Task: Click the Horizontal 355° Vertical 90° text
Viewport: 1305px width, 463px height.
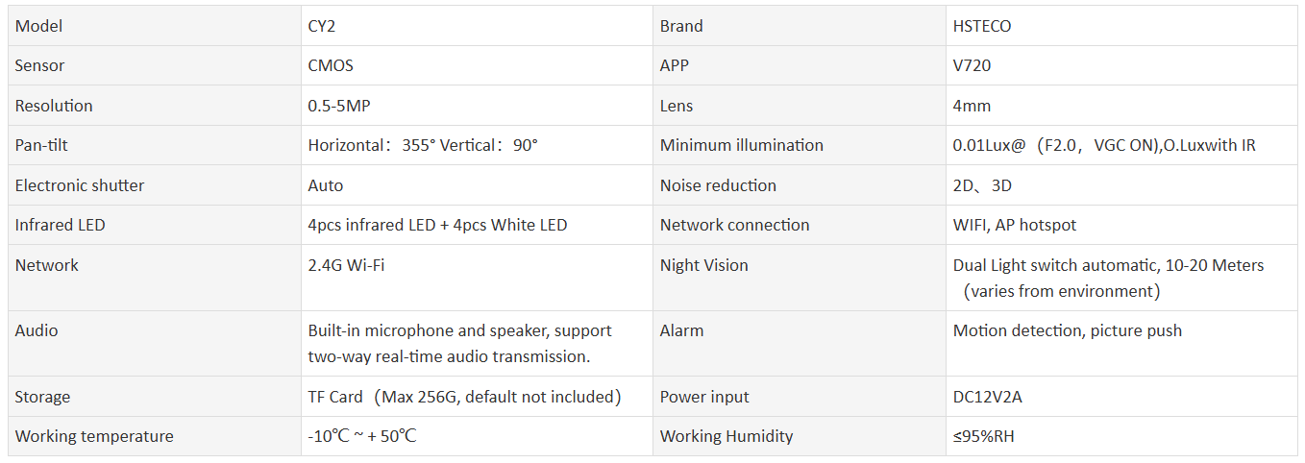Action: [x=423, y=145]
